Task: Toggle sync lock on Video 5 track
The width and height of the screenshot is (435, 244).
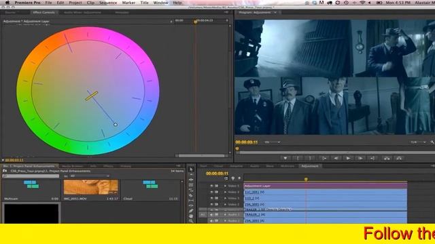Action: click(217, 186)
